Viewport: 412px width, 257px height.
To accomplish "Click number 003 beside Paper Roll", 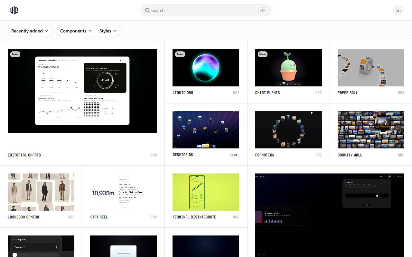I will 401,93.
